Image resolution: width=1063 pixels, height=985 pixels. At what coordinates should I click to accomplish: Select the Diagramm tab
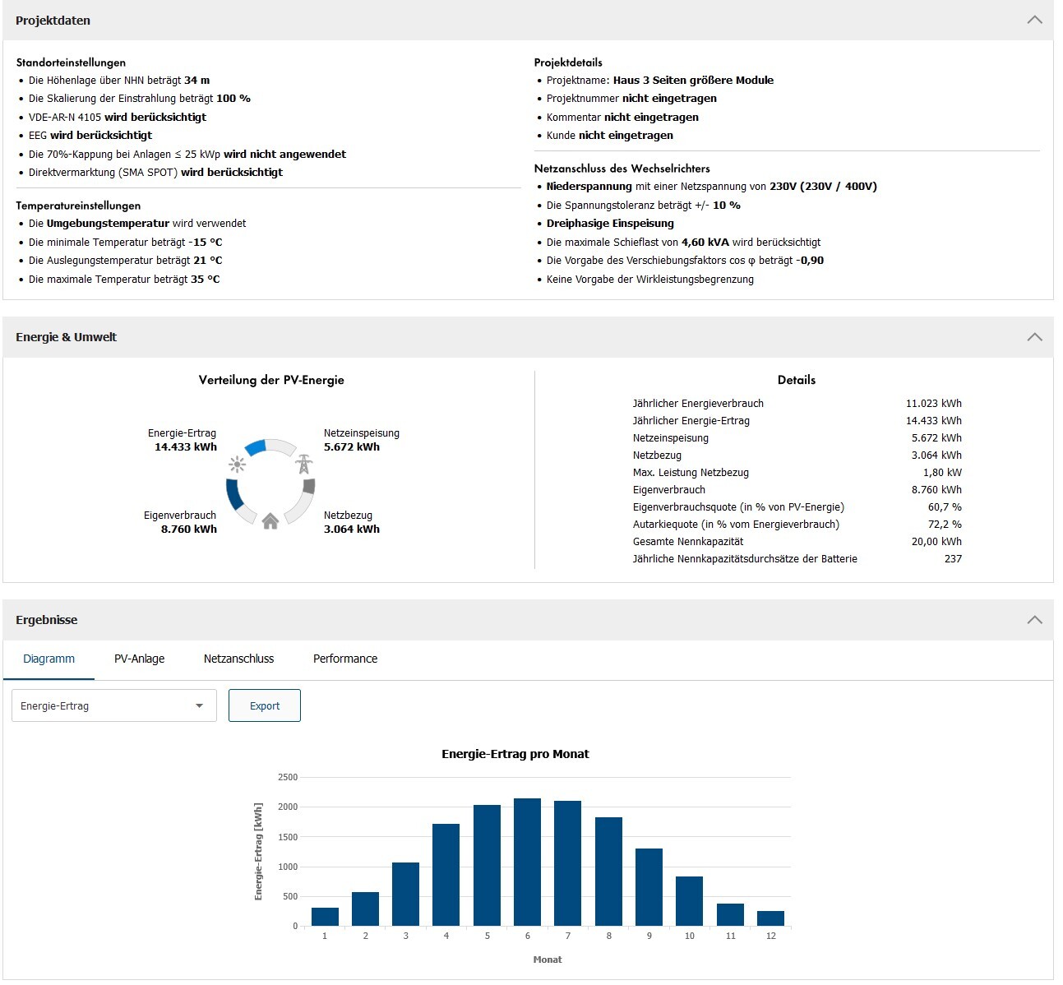pyautogui.click(x=49, y=659)
